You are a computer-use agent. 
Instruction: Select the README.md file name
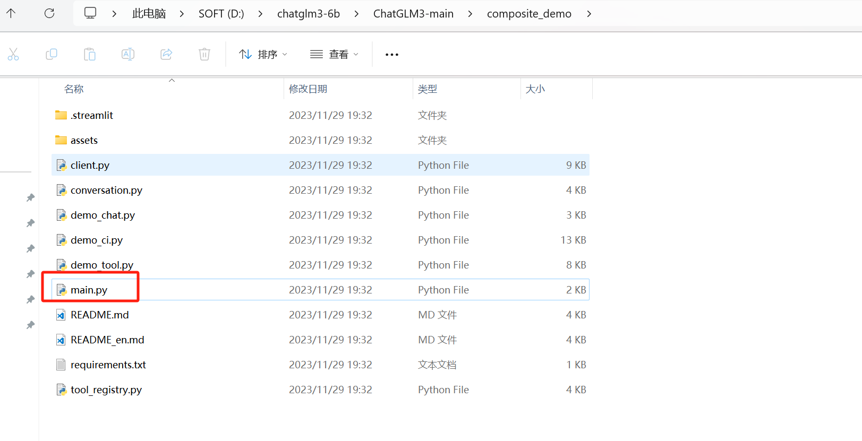pyautogui.click(x=100, y=315)
